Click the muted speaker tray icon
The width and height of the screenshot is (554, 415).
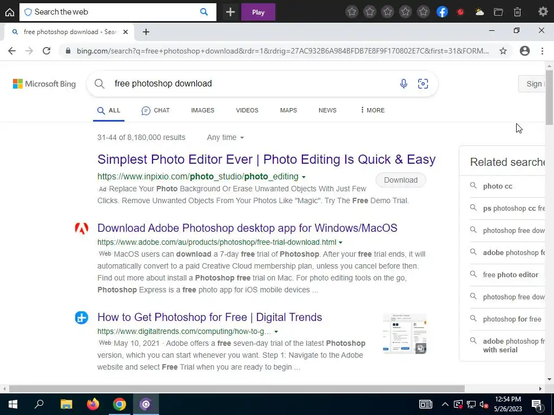(484, 404)
